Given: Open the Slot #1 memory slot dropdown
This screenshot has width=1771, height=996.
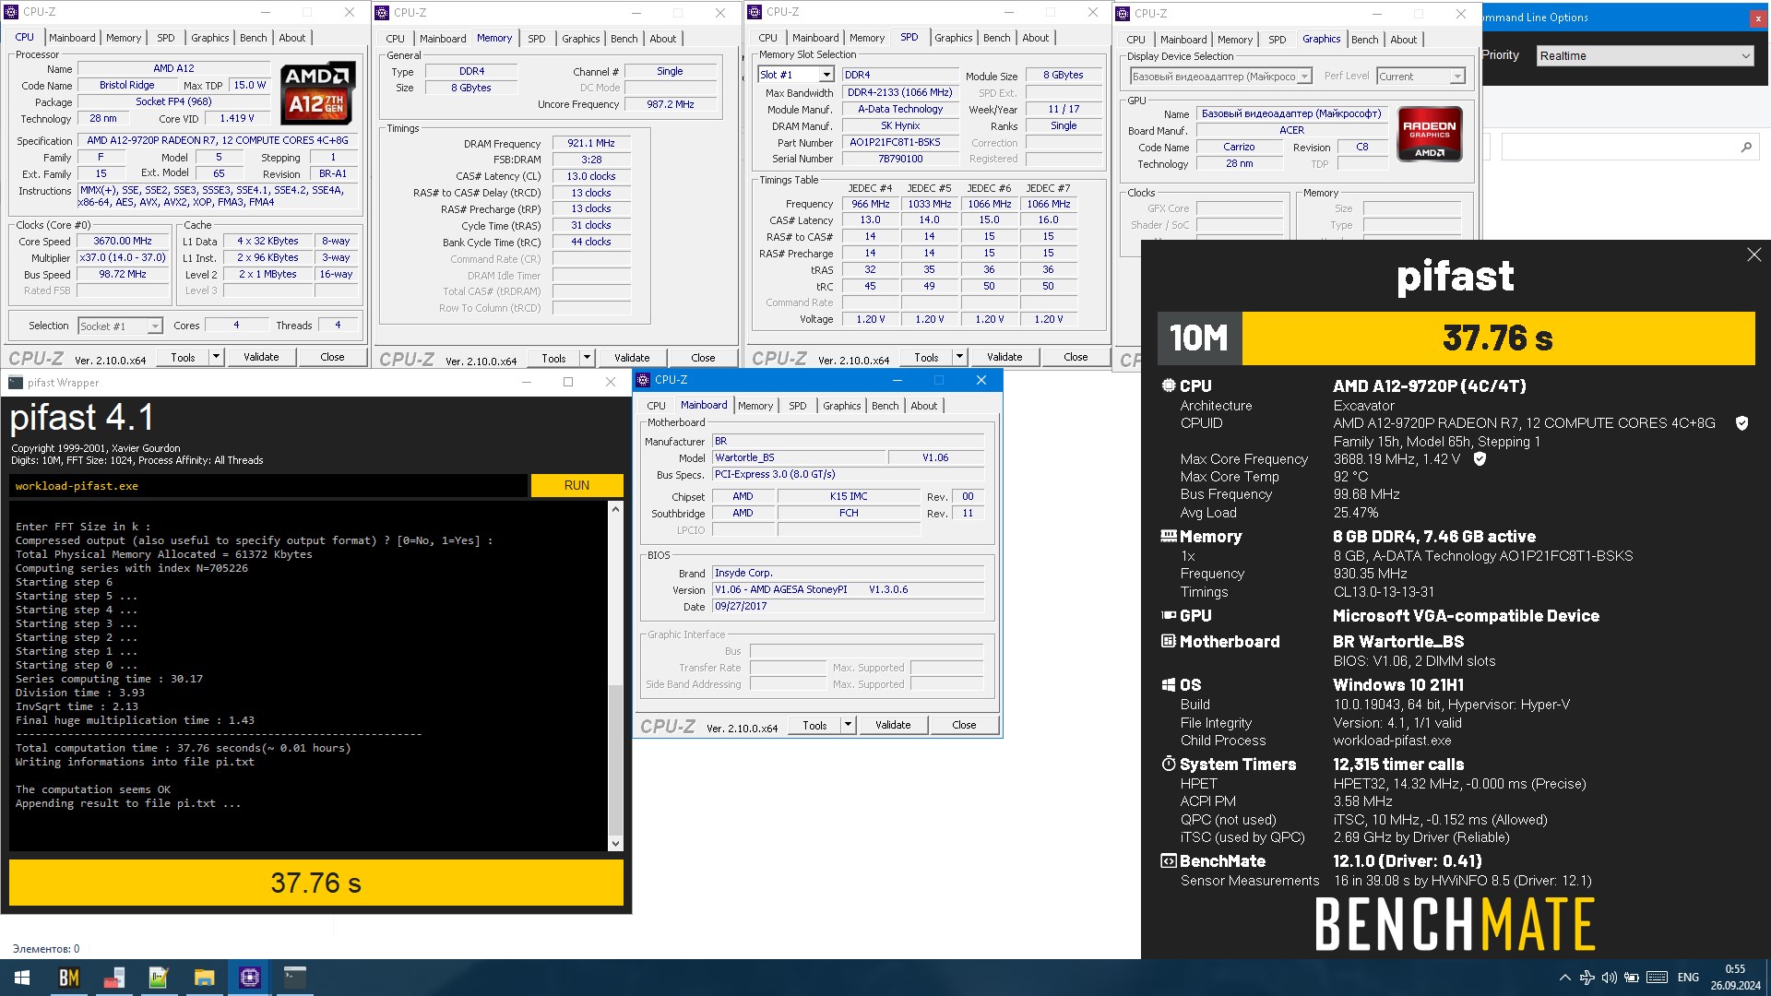Looking at the screenshot, I should [795, 75].
